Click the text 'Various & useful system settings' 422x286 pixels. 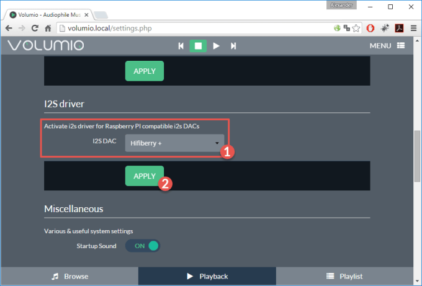(x=89, y=231)
